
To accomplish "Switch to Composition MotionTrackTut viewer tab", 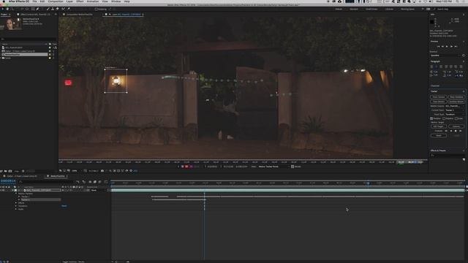I will (79, 15).
